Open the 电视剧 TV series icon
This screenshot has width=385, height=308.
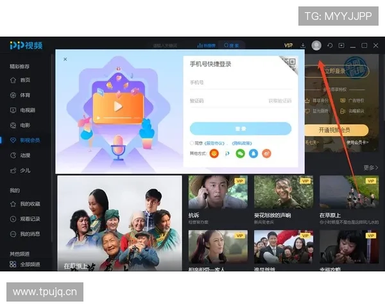13,110
